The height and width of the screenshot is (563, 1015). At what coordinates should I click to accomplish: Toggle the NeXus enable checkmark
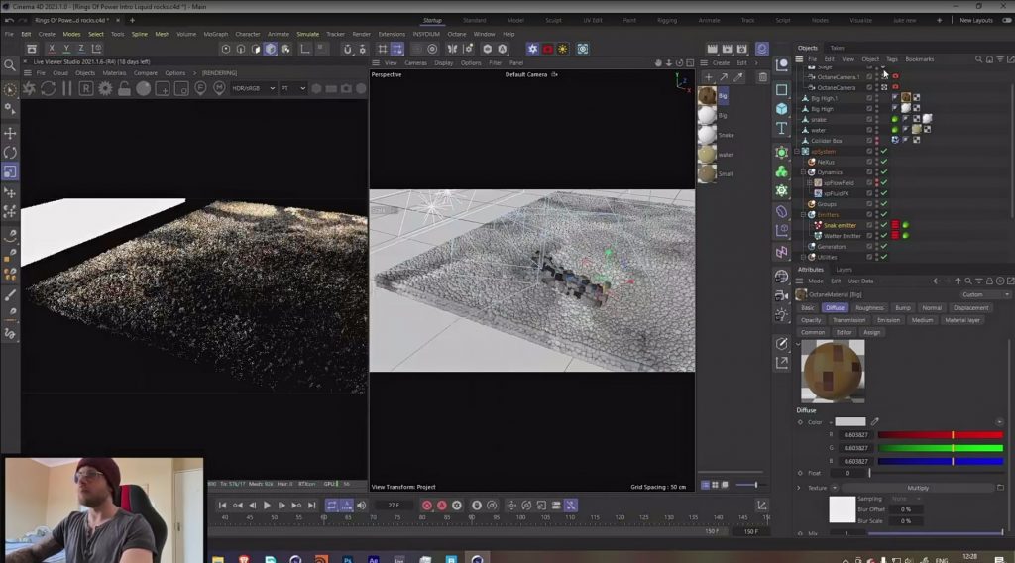(x=883, y=162)
